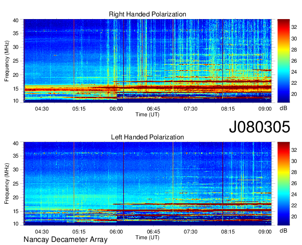This screenshot has width=302, height=245.
Task: Click the "Frequency (MHz)" axis label of the Left Handed plot
Action: point(7,184)
